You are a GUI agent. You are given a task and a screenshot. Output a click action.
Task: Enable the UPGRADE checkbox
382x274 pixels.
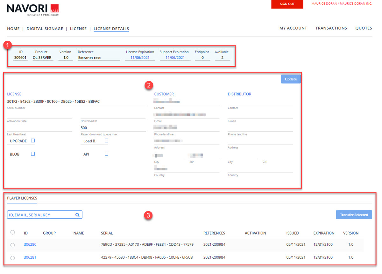pos(33,140)
